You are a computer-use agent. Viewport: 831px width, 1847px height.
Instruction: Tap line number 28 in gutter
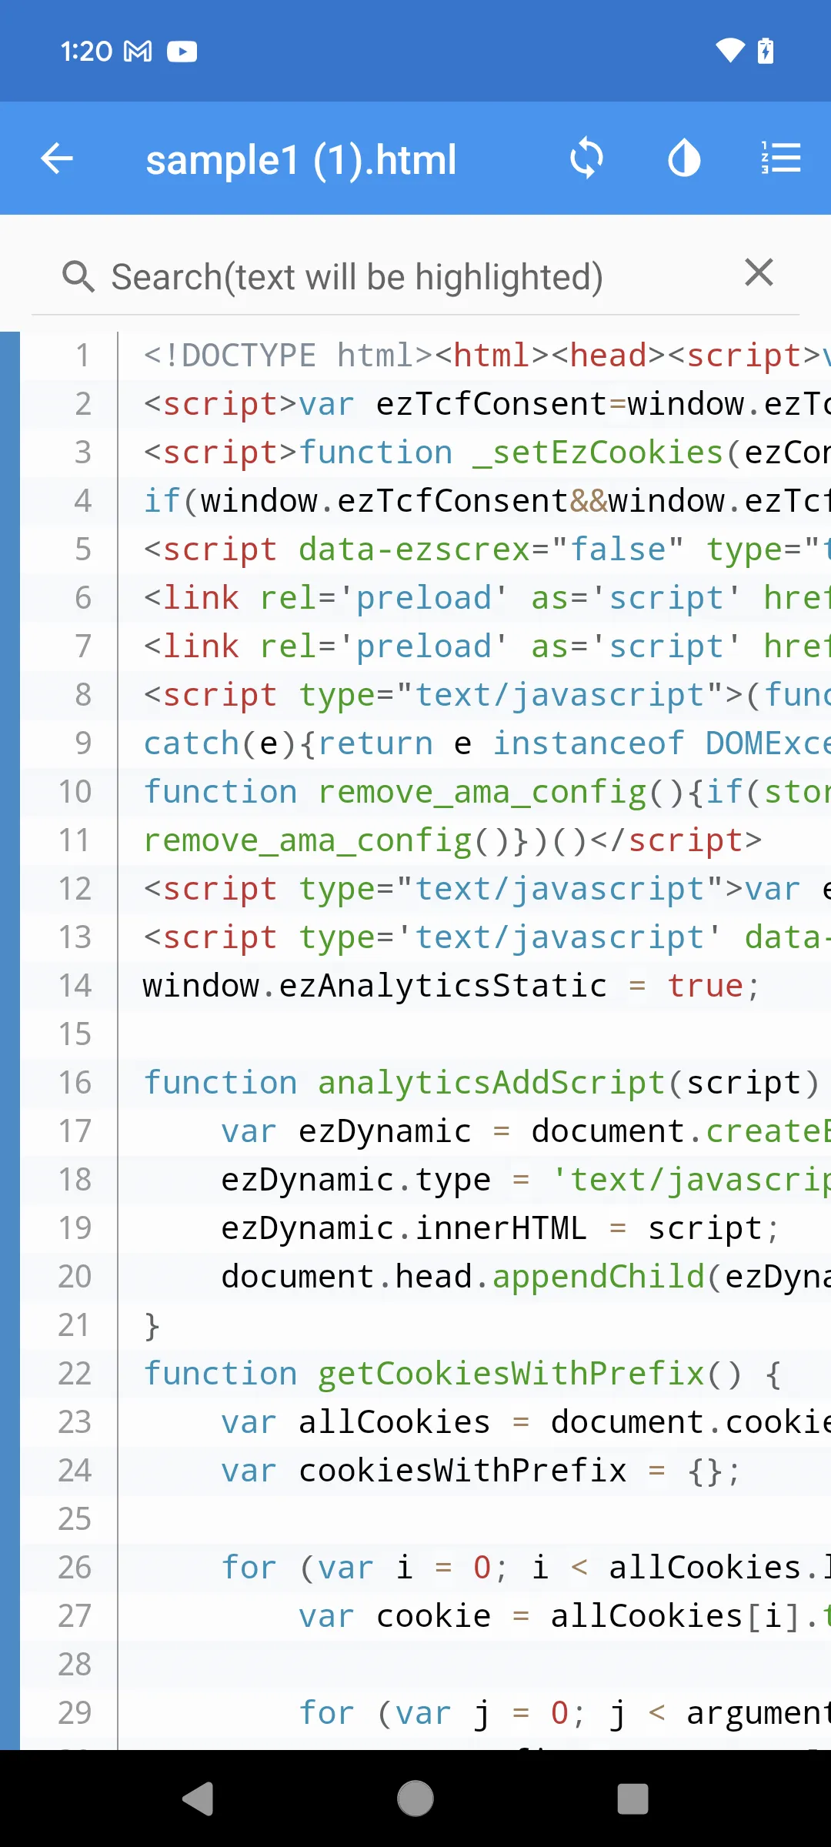(x=75, y=1665)
